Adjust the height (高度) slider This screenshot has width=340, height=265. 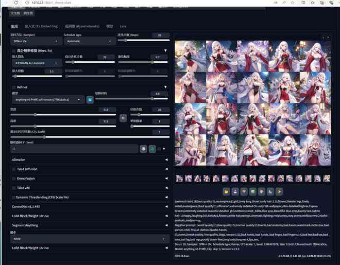63,126
